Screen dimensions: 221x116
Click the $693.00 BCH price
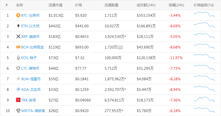[82, 47]
